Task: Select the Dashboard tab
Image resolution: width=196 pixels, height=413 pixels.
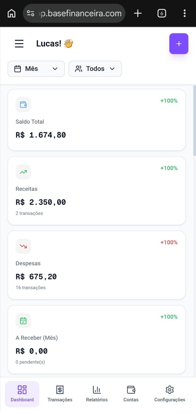Action: pyautogui.click(x=22, y=394)
